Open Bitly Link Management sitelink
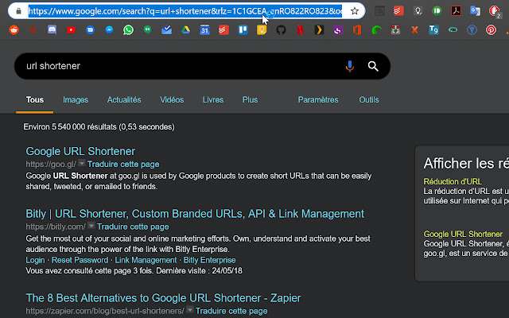Image resolution: width=509 pixels, height=318 pixels. pos(146,260)
